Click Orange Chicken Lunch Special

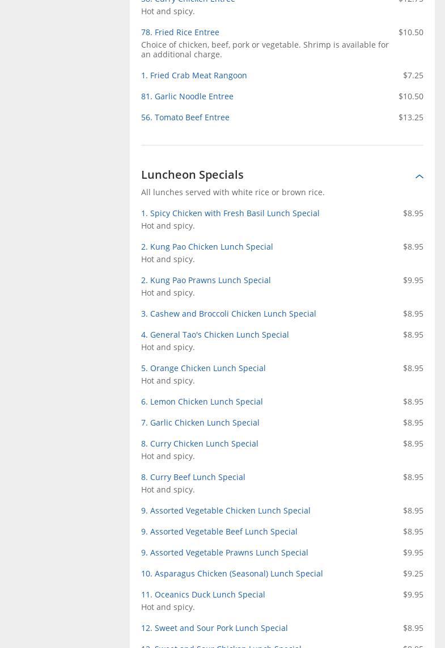(x=203, y=368)
